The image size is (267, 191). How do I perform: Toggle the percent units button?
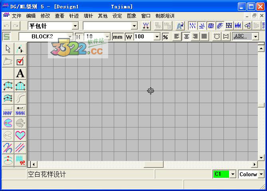pyautogui.click(x=165, y=37)
